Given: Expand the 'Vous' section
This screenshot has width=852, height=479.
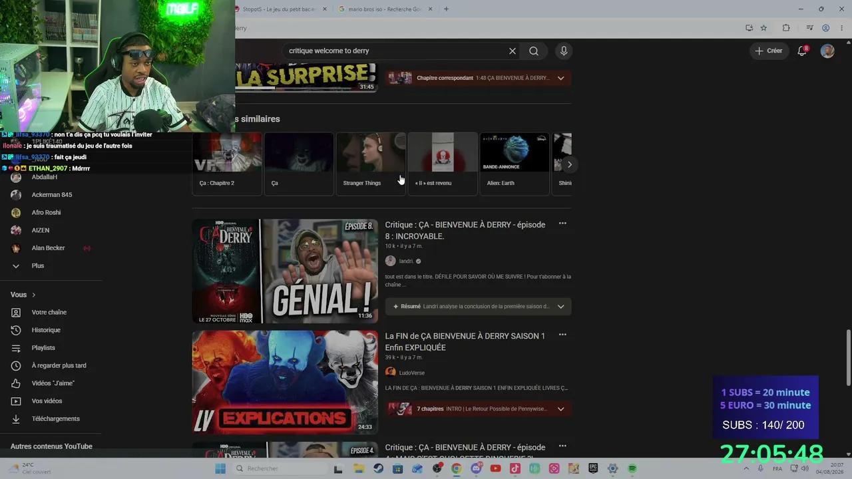Looking at the screenshot, I should 23,295.
